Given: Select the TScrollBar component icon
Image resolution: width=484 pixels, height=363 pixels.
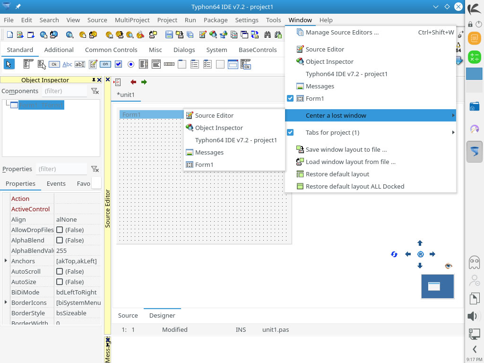Looking at the screenshot, I should (x=169, y=64).
